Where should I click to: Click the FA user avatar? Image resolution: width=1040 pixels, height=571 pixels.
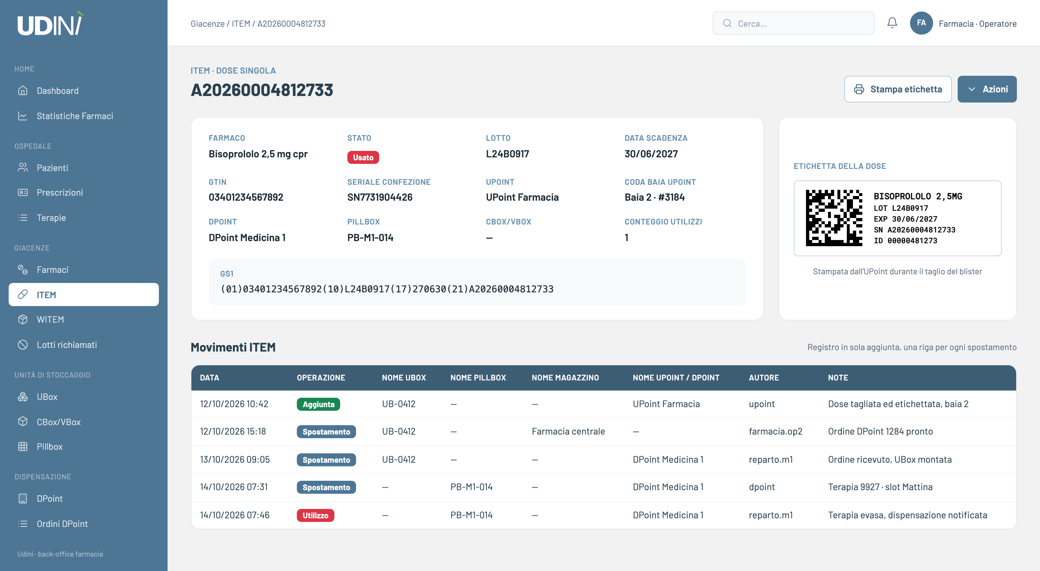[921, 23]
